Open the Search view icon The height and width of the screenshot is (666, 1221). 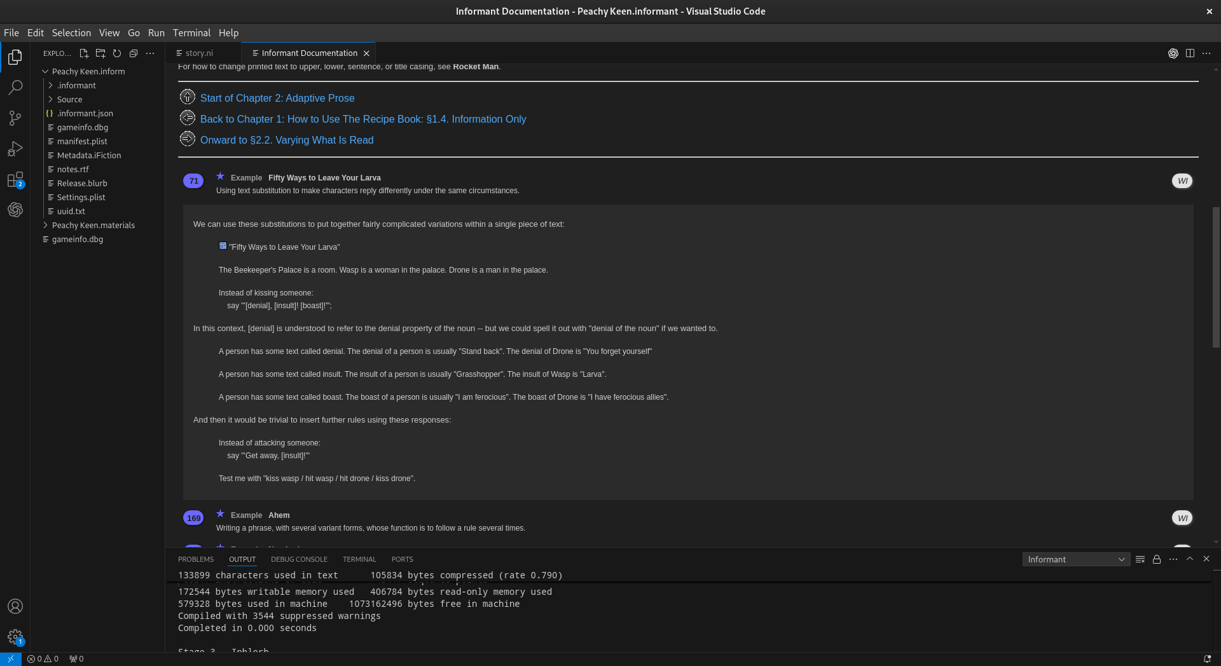coord(15,88)
